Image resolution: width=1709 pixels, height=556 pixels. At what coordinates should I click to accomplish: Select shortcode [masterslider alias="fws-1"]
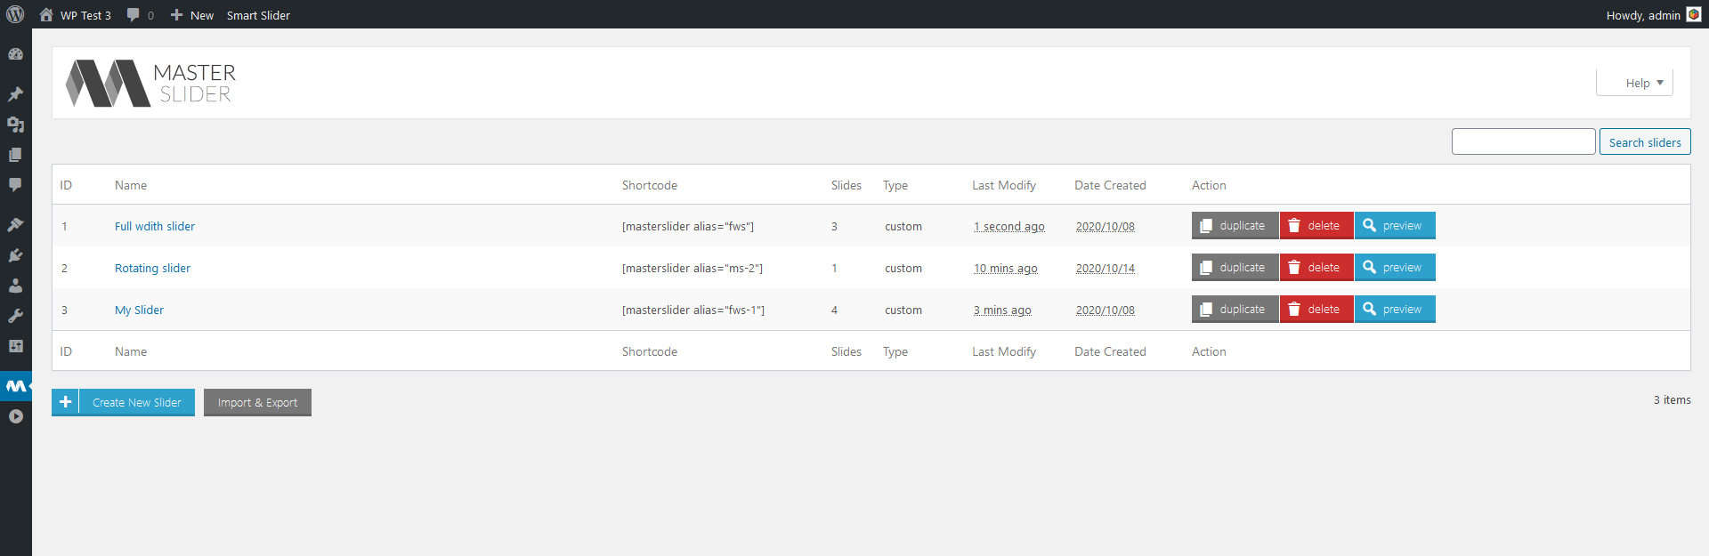(x=693, y=310)
